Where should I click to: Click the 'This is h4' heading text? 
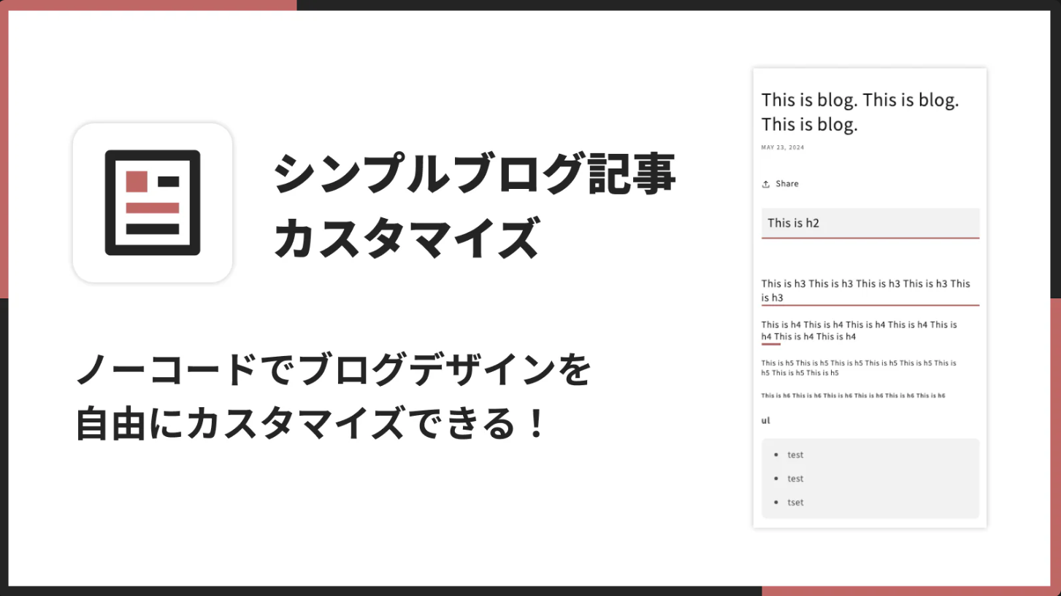pos(859,330)
